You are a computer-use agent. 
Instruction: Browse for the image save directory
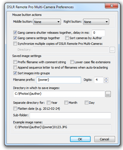pos(108,94)
